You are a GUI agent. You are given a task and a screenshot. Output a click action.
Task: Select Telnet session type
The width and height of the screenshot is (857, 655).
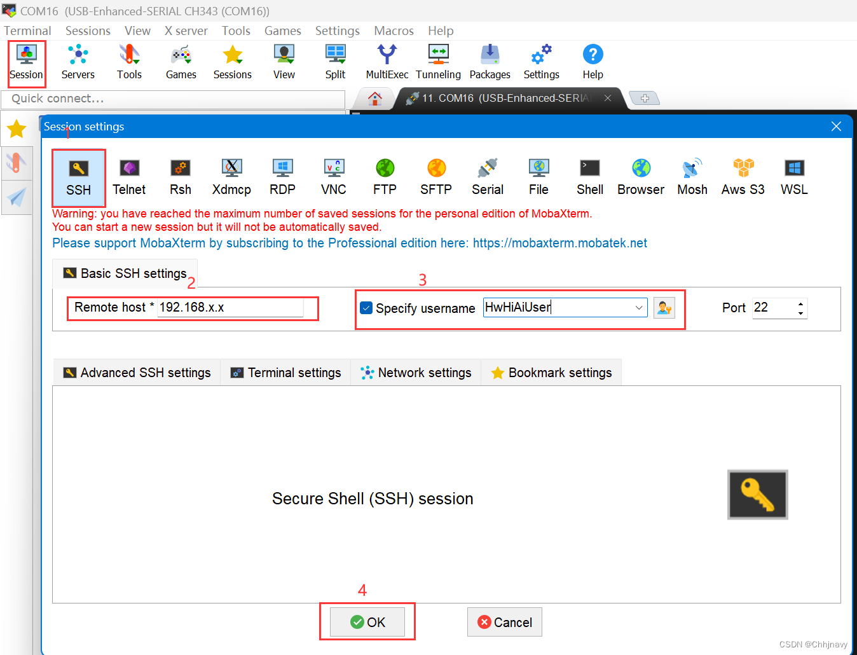pyautogui.click(x=129, y=178)
